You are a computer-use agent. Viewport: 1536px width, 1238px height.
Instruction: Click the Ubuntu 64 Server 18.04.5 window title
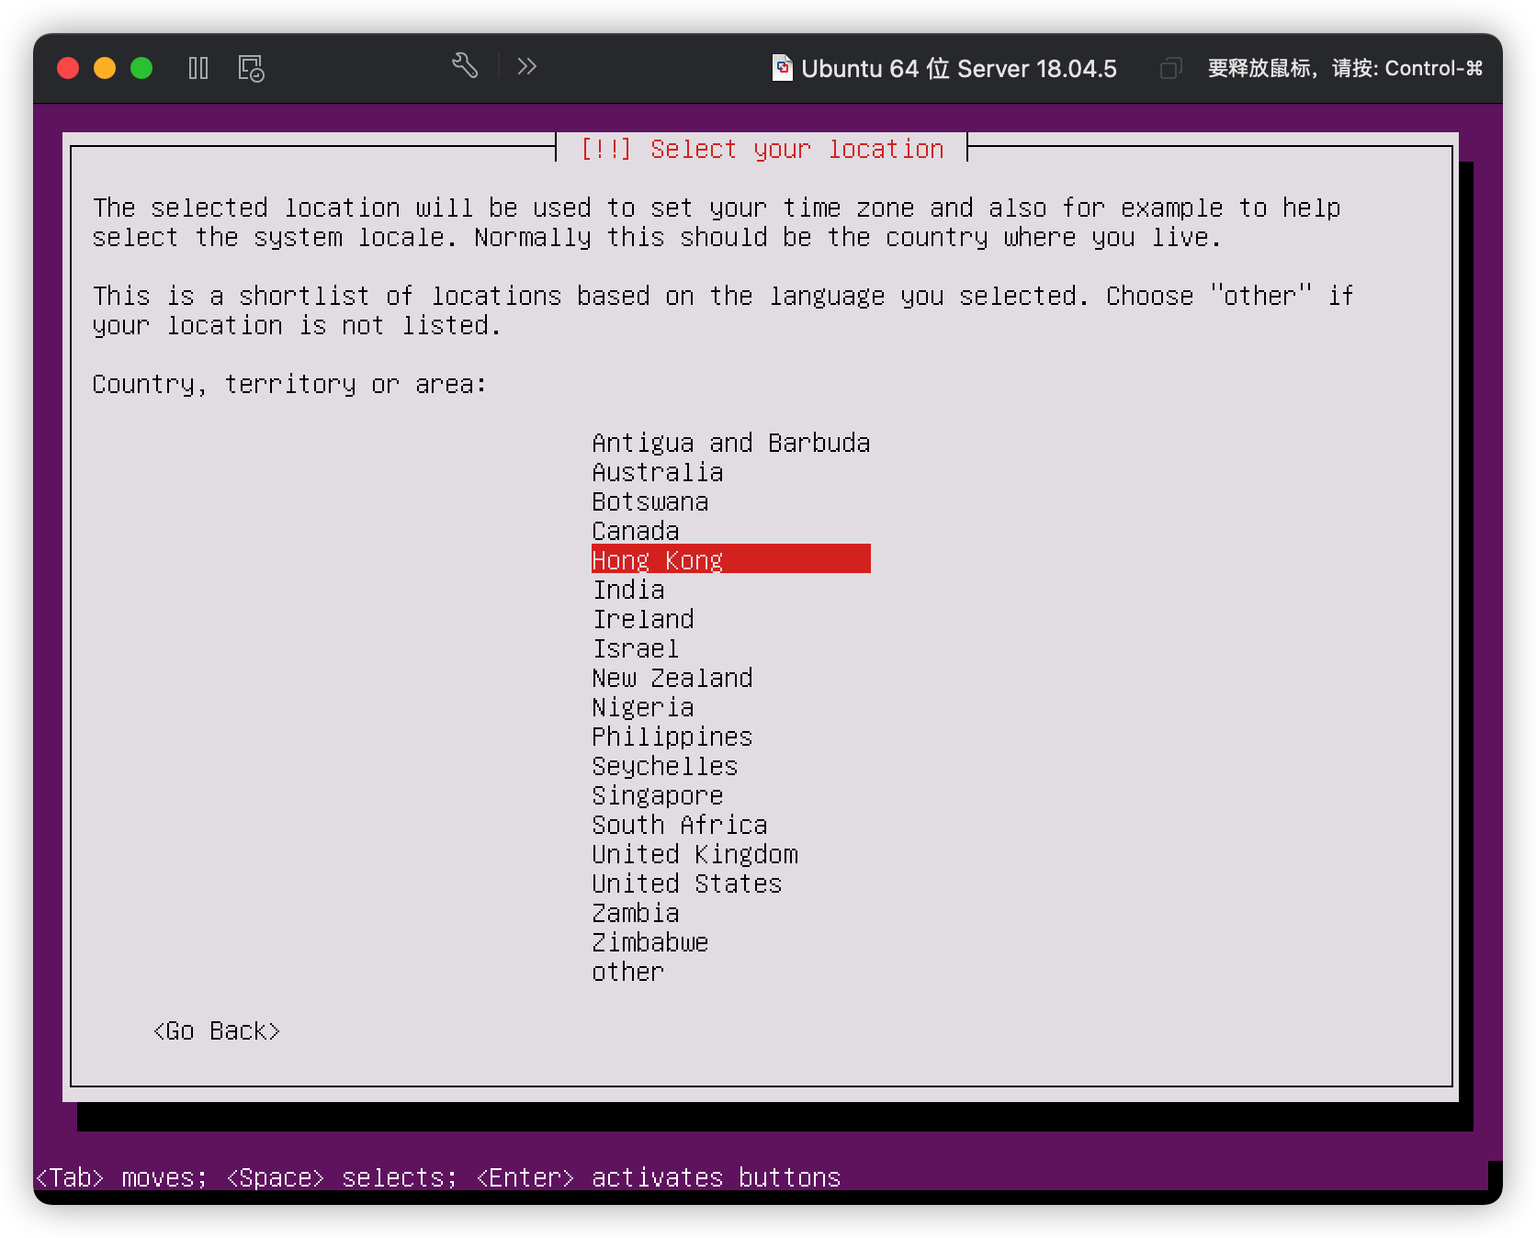[x=958, y=69]
